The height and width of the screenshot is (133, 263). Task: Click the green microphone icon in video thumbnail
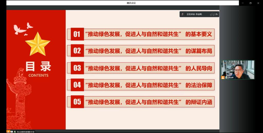tap(226, 77)
